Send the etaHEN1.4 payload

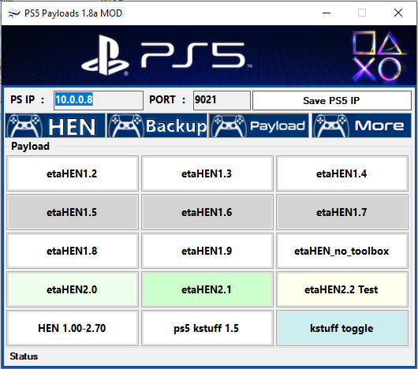[x=342, y=173]
